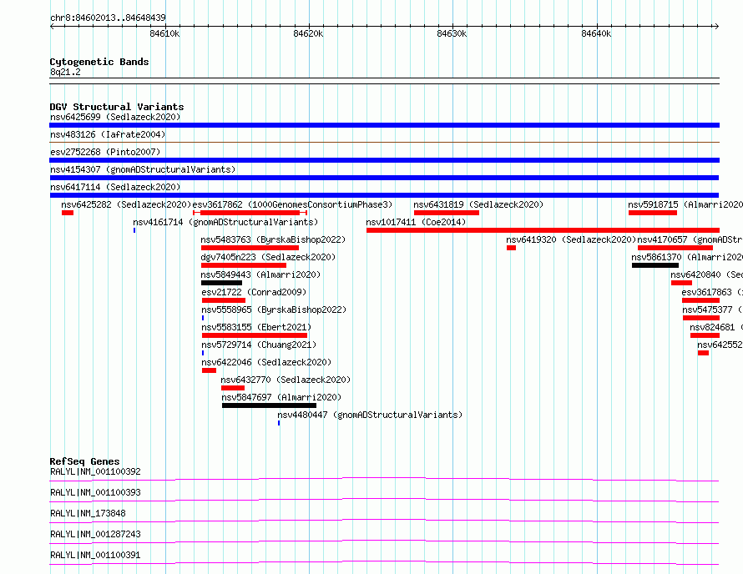Select the nsv5918715 Almarri label
Image resolution: width=743 pixels, height=574 pixels.
point(685,204)
